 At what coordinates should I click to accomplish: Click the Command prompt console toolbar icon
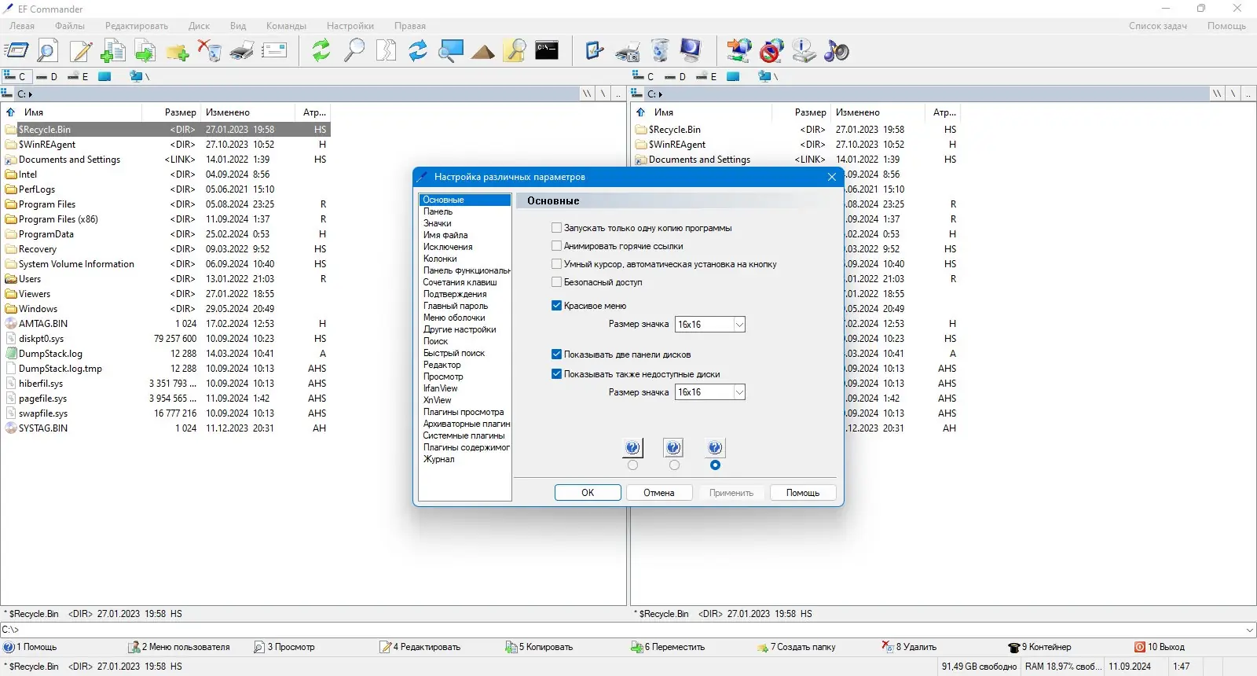547,51
